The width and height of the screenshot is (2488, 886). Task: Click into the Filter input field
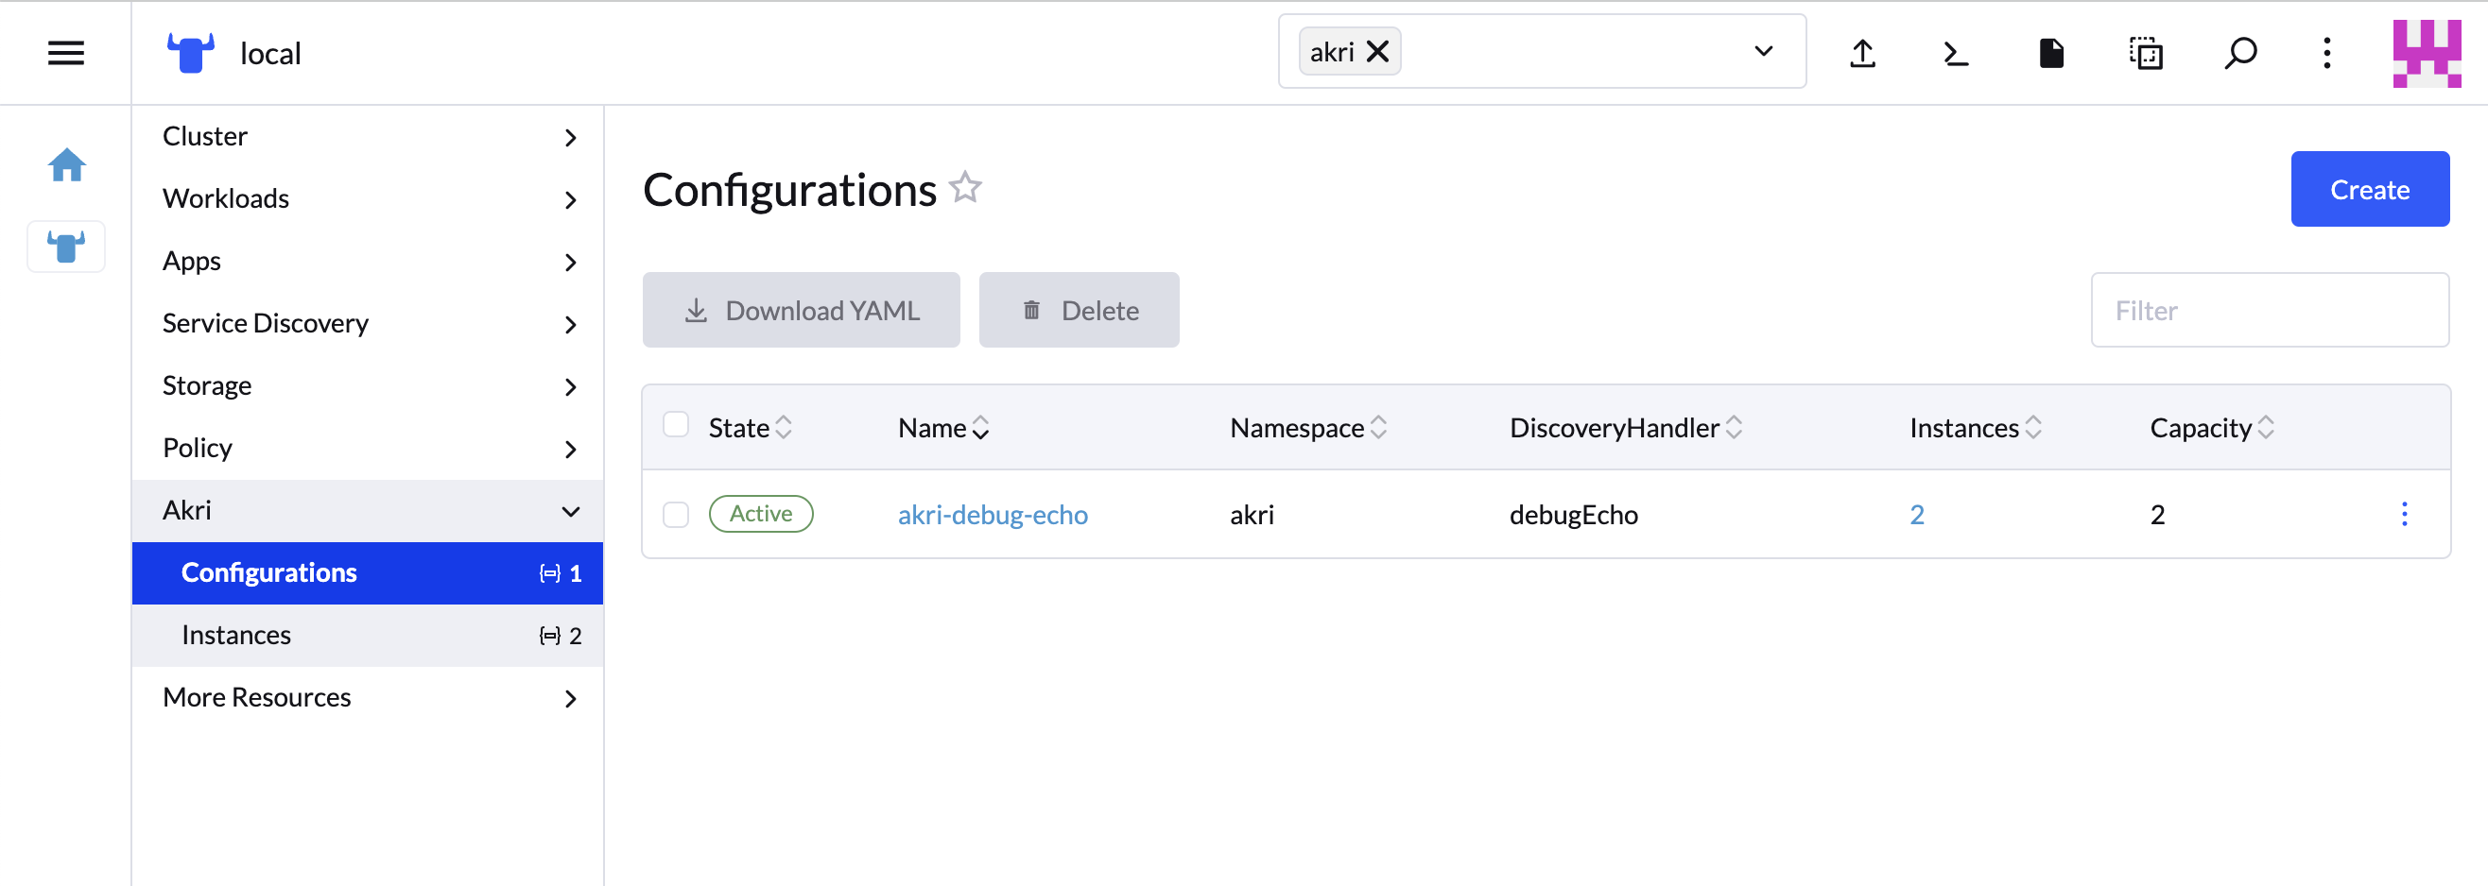click(2269, 310)
